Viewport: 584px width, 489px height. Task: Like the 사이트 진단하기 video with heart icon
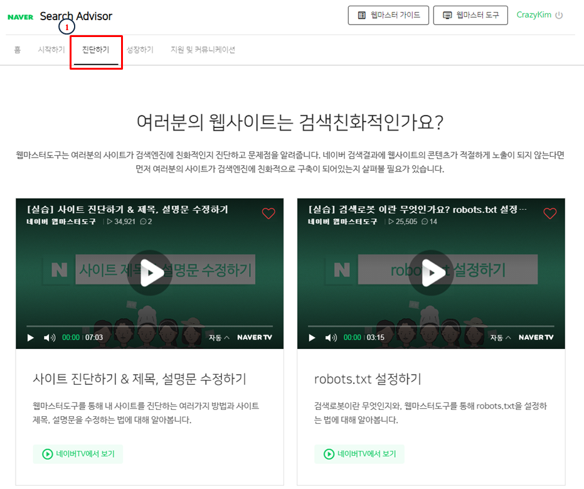268,213
